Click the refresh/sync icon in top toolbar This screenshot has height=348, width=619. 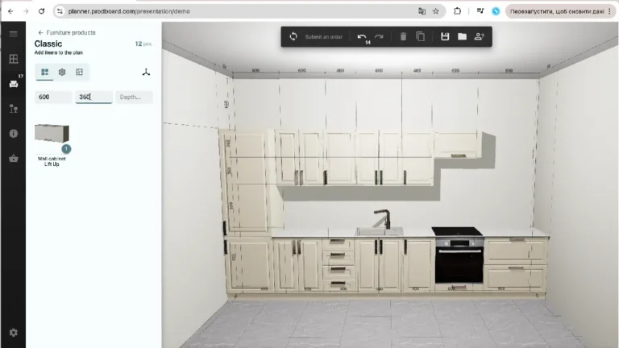click(x=293, y=37)
